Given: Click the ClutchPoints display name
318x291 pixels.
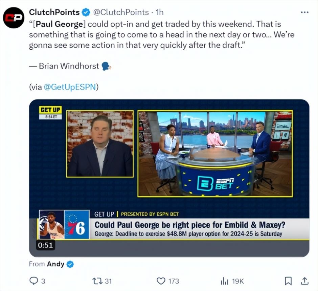Looking at the screenshot, I should [54, 12].
